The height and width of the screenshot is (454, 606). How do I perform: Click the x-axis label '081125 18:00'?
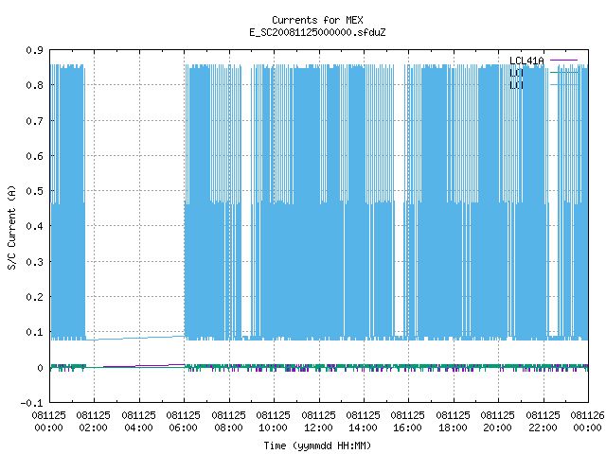click(x=454, y=422)
